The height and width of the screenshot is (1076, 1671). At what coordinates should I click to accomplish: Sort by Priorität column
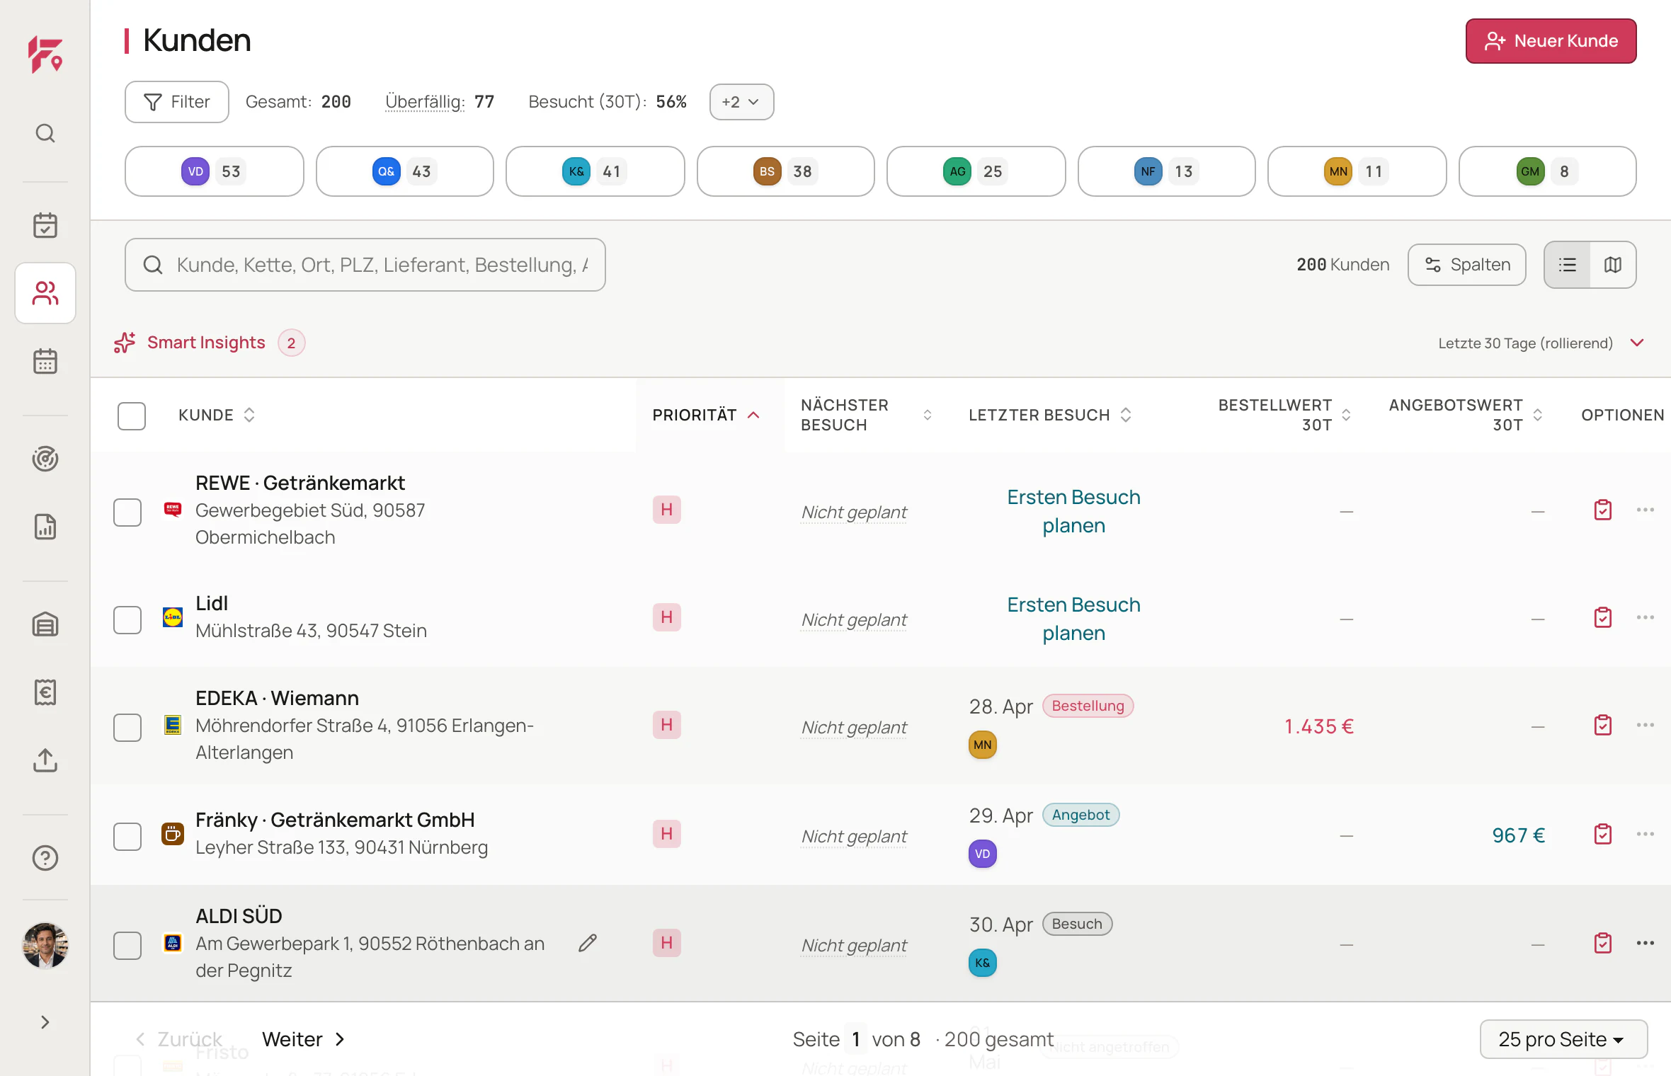click(x=706, y=415)
